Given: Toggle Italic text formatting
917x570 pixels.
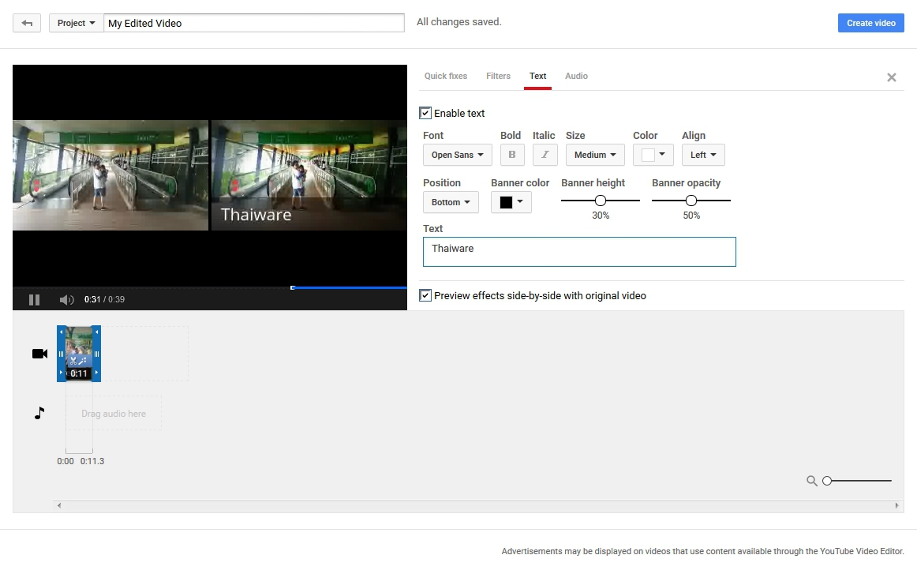Looking at the screenshot, I should pos(545,155).
